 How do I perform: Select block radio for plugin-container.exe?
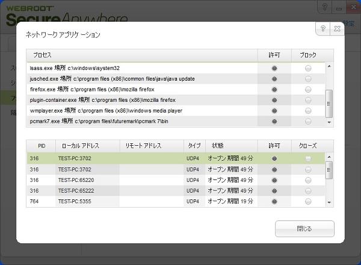(308, 100)
